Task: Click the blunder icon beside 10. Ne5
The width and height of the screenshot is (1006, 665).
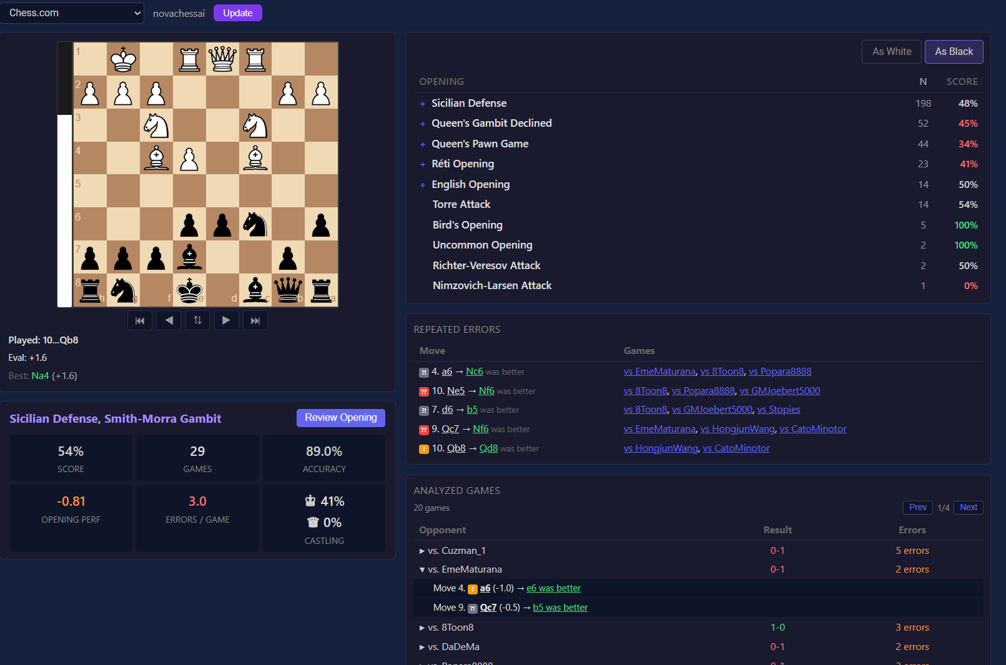Action: 424,392
